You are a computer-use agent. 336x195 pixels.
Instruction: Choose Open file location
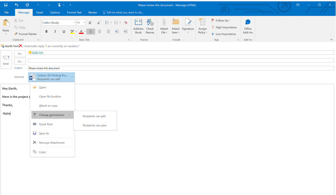(52, 97)
